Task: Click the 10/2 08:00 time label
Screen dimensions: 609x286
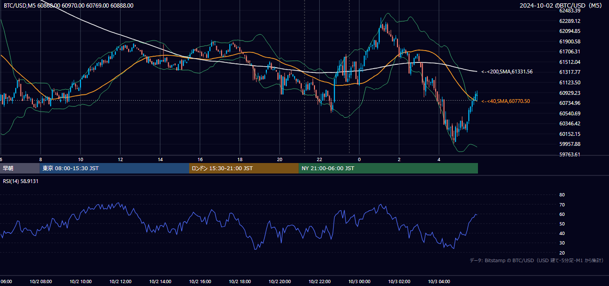Action: (41, 281)
